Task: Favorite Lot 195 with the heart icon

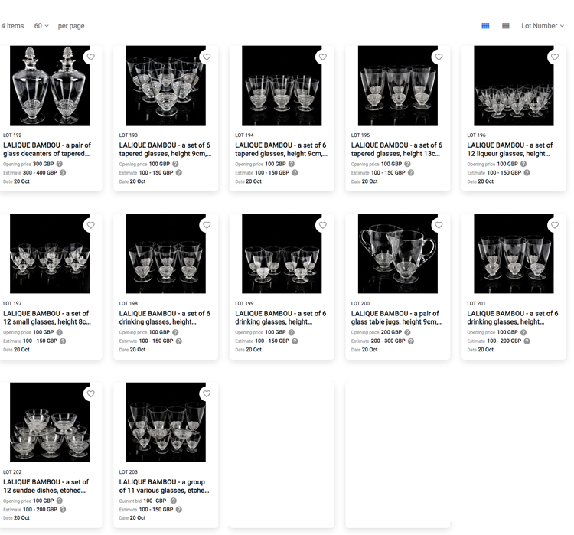Action: pos(439,57)
